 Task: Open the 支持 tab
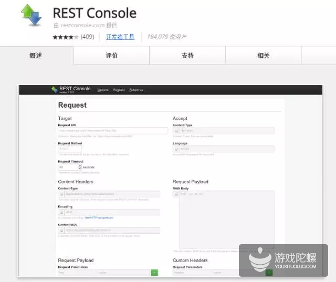click(187, 56)
